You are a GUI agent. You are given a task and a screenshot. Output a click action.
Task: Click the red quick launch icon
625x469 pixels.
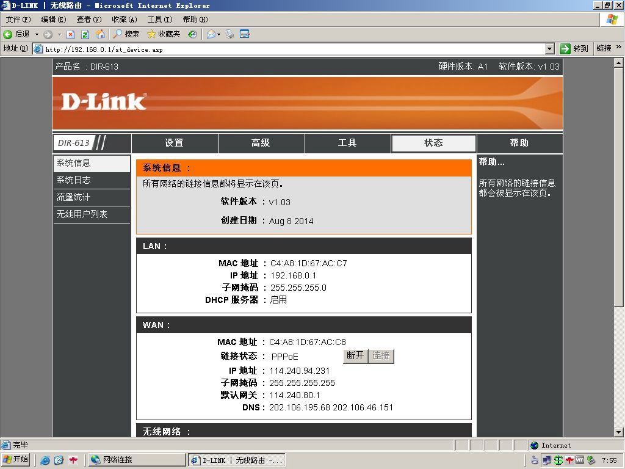pyautogui.click(x=73, y=460)
